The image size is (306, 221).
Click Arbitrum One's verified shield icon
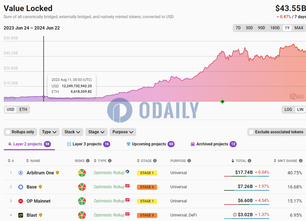(58, 173)
